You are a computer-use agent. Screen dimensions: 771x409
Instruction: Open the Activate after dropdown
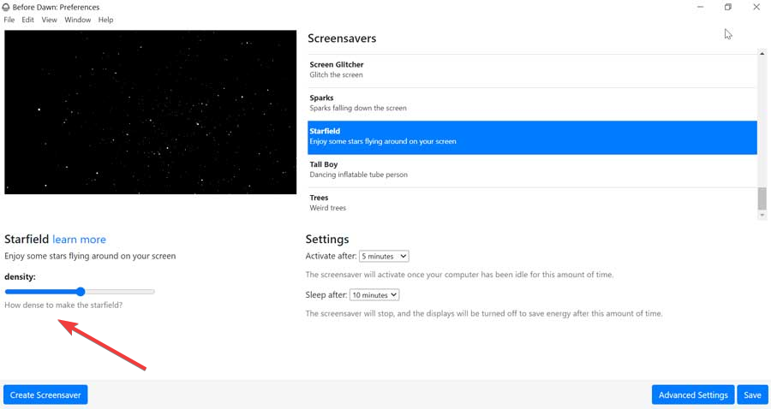coord(384,257)
